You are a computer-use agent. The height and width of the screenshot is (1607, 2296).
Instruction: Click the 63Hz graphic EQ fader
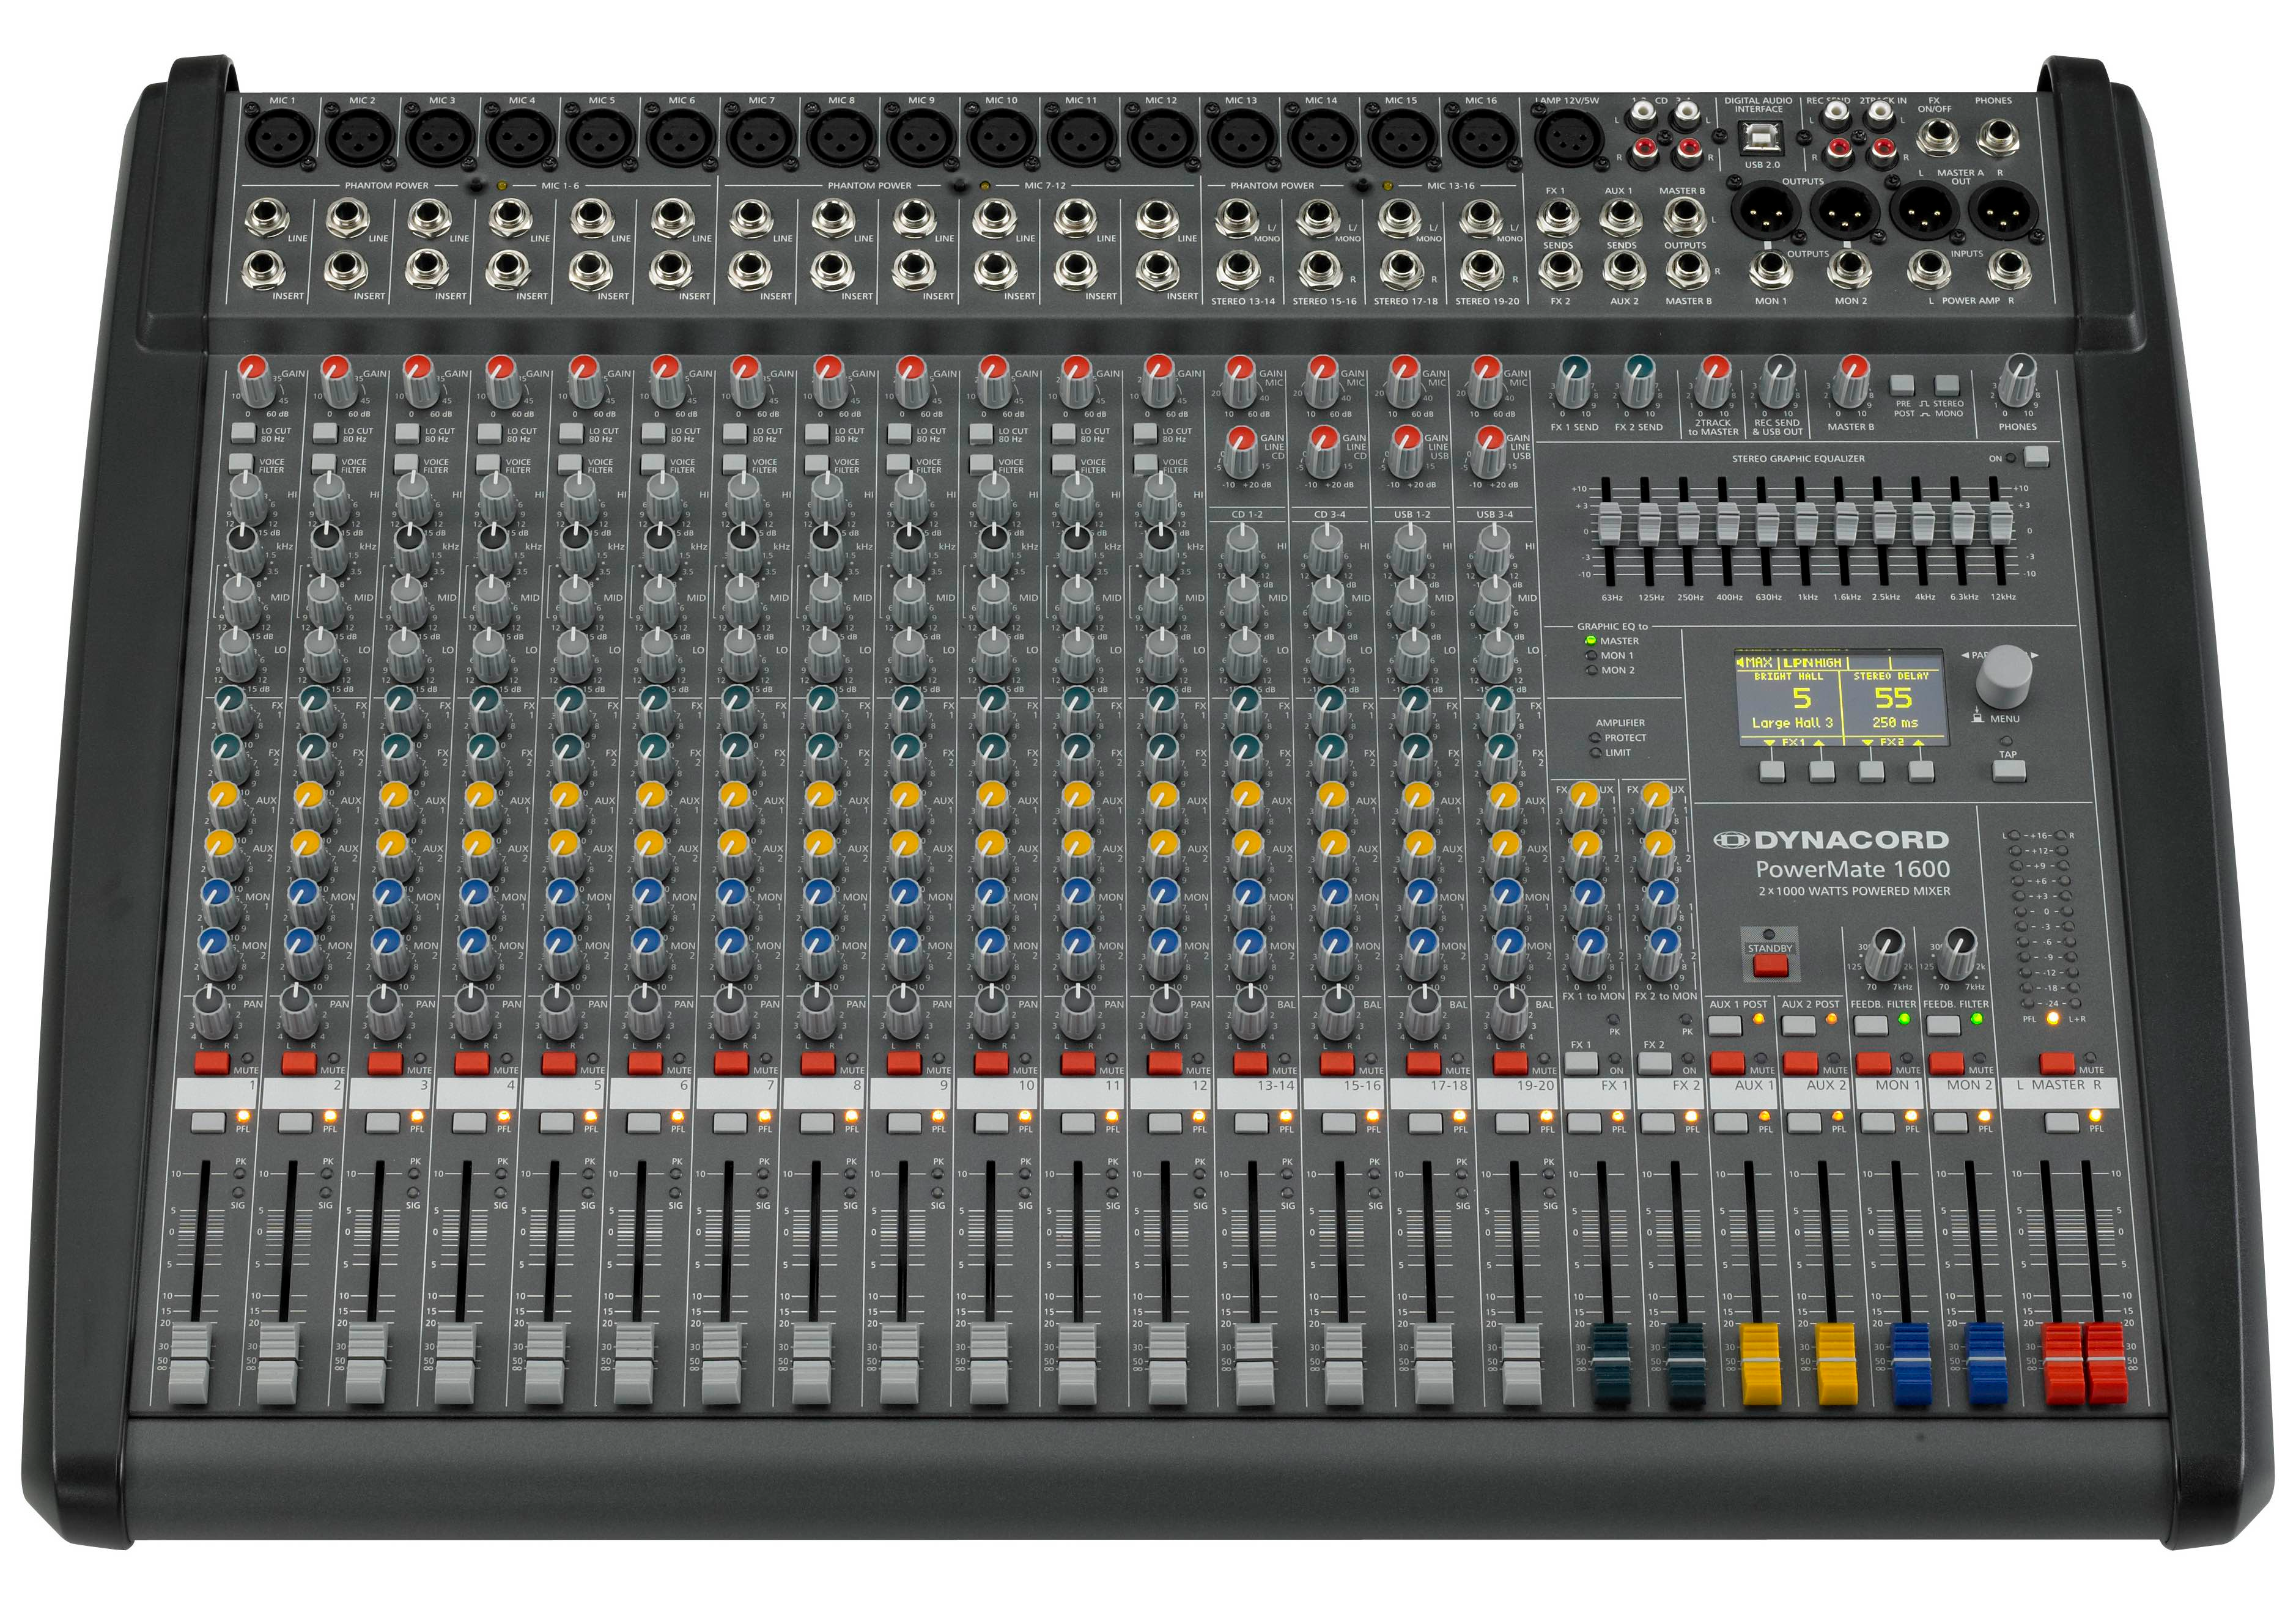tap(1609, 524)
